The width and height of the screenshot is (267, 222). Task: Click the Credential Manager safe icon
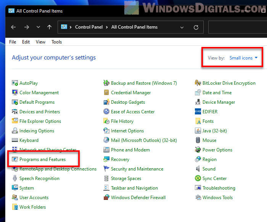106,93
